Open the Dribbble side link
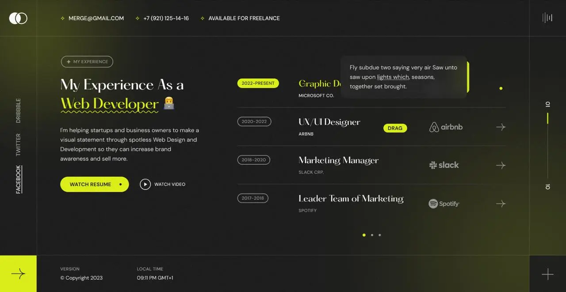Viewport: 566px width, 292px height. (x=18, y=110)
